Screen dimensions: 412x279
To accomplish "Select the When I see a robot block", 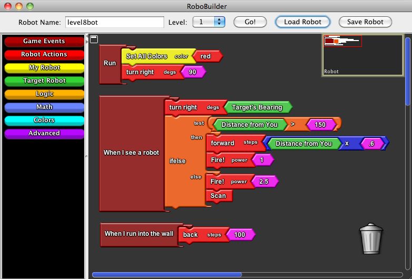I will tap(132, 153).
